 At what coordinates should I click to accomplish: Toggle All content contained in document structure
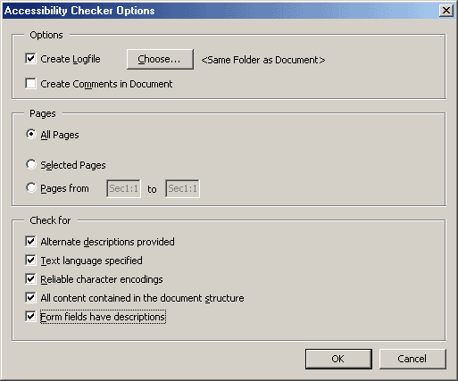[30, 298]
